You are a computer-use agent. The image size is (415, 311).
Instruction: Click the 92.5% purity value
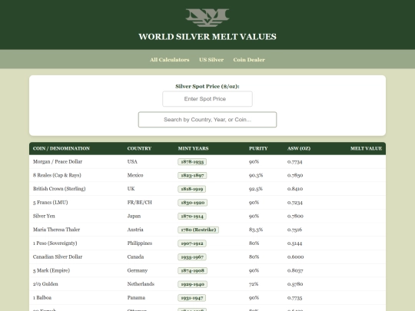[x=256, y=189]
